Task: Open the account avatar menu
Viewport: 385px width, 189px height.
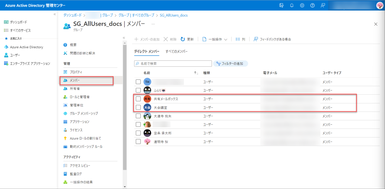Action: (x=379, y=5)
